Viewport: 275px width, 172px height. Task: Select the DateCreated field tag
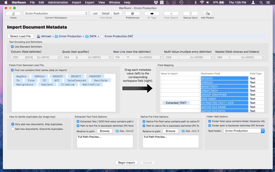77,80
